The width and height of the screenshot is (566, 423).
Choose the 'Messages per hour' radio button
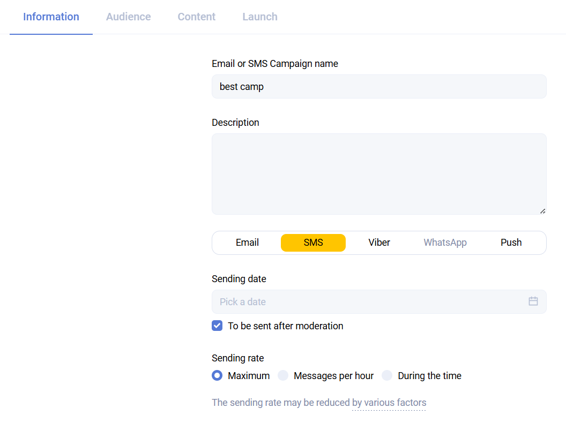click(283, 375)
